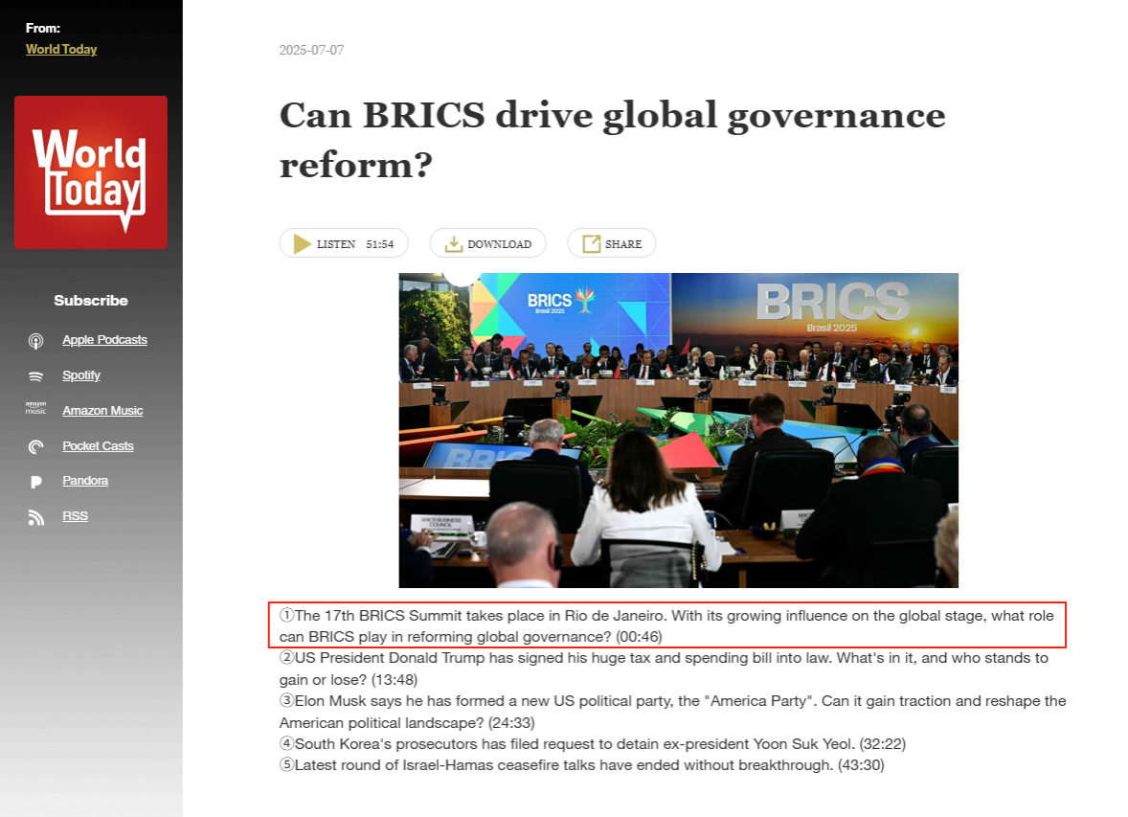Click the Israel-Hamas ceasefire segment text
The image size is (1128, 817).
[x=582, y=764]
